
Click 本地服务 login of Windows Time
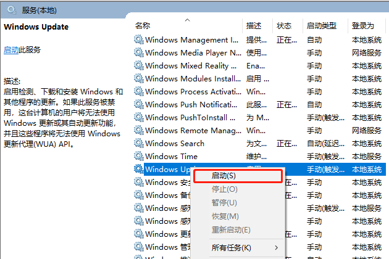(367, 157)
